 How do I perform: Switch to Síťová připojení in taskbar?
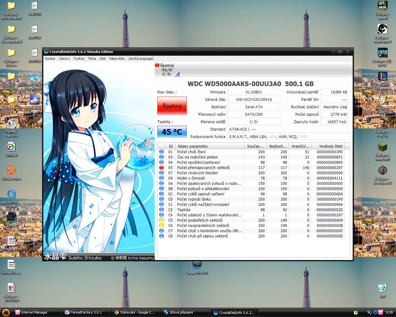(185, 312)
